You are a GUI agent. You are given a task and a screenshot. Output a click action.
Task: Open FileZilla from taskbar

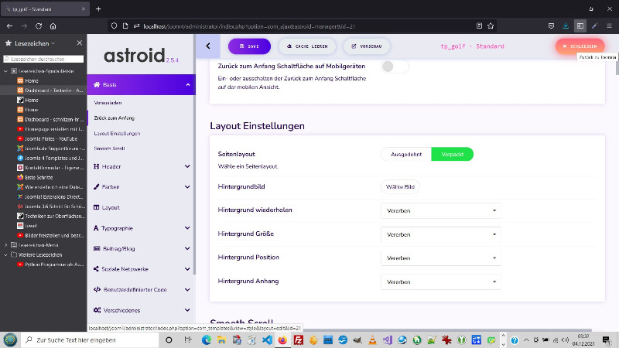click(298, 339)
